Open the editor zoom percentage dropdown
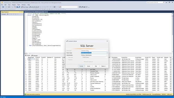 [29, 53]
